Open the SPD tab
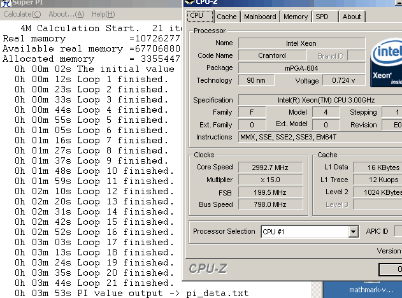Screen dimensions: 402x298 point(324,17)
